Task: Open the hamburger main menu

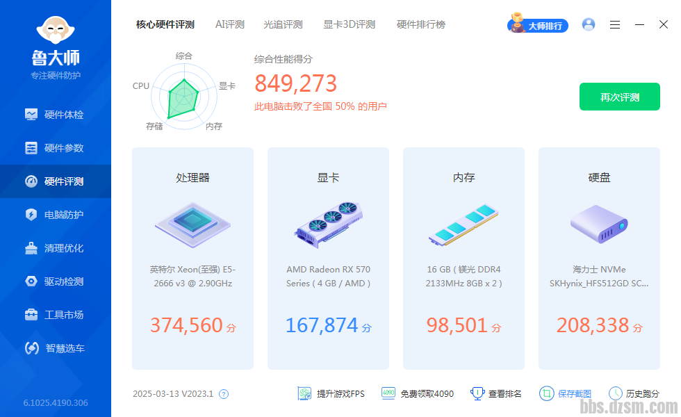Action: coord(615,24)
